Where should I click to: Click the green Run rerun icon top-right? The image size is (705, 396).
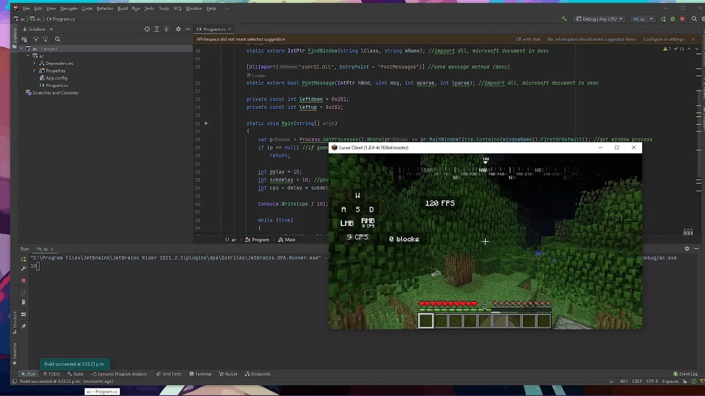point(663,19)
